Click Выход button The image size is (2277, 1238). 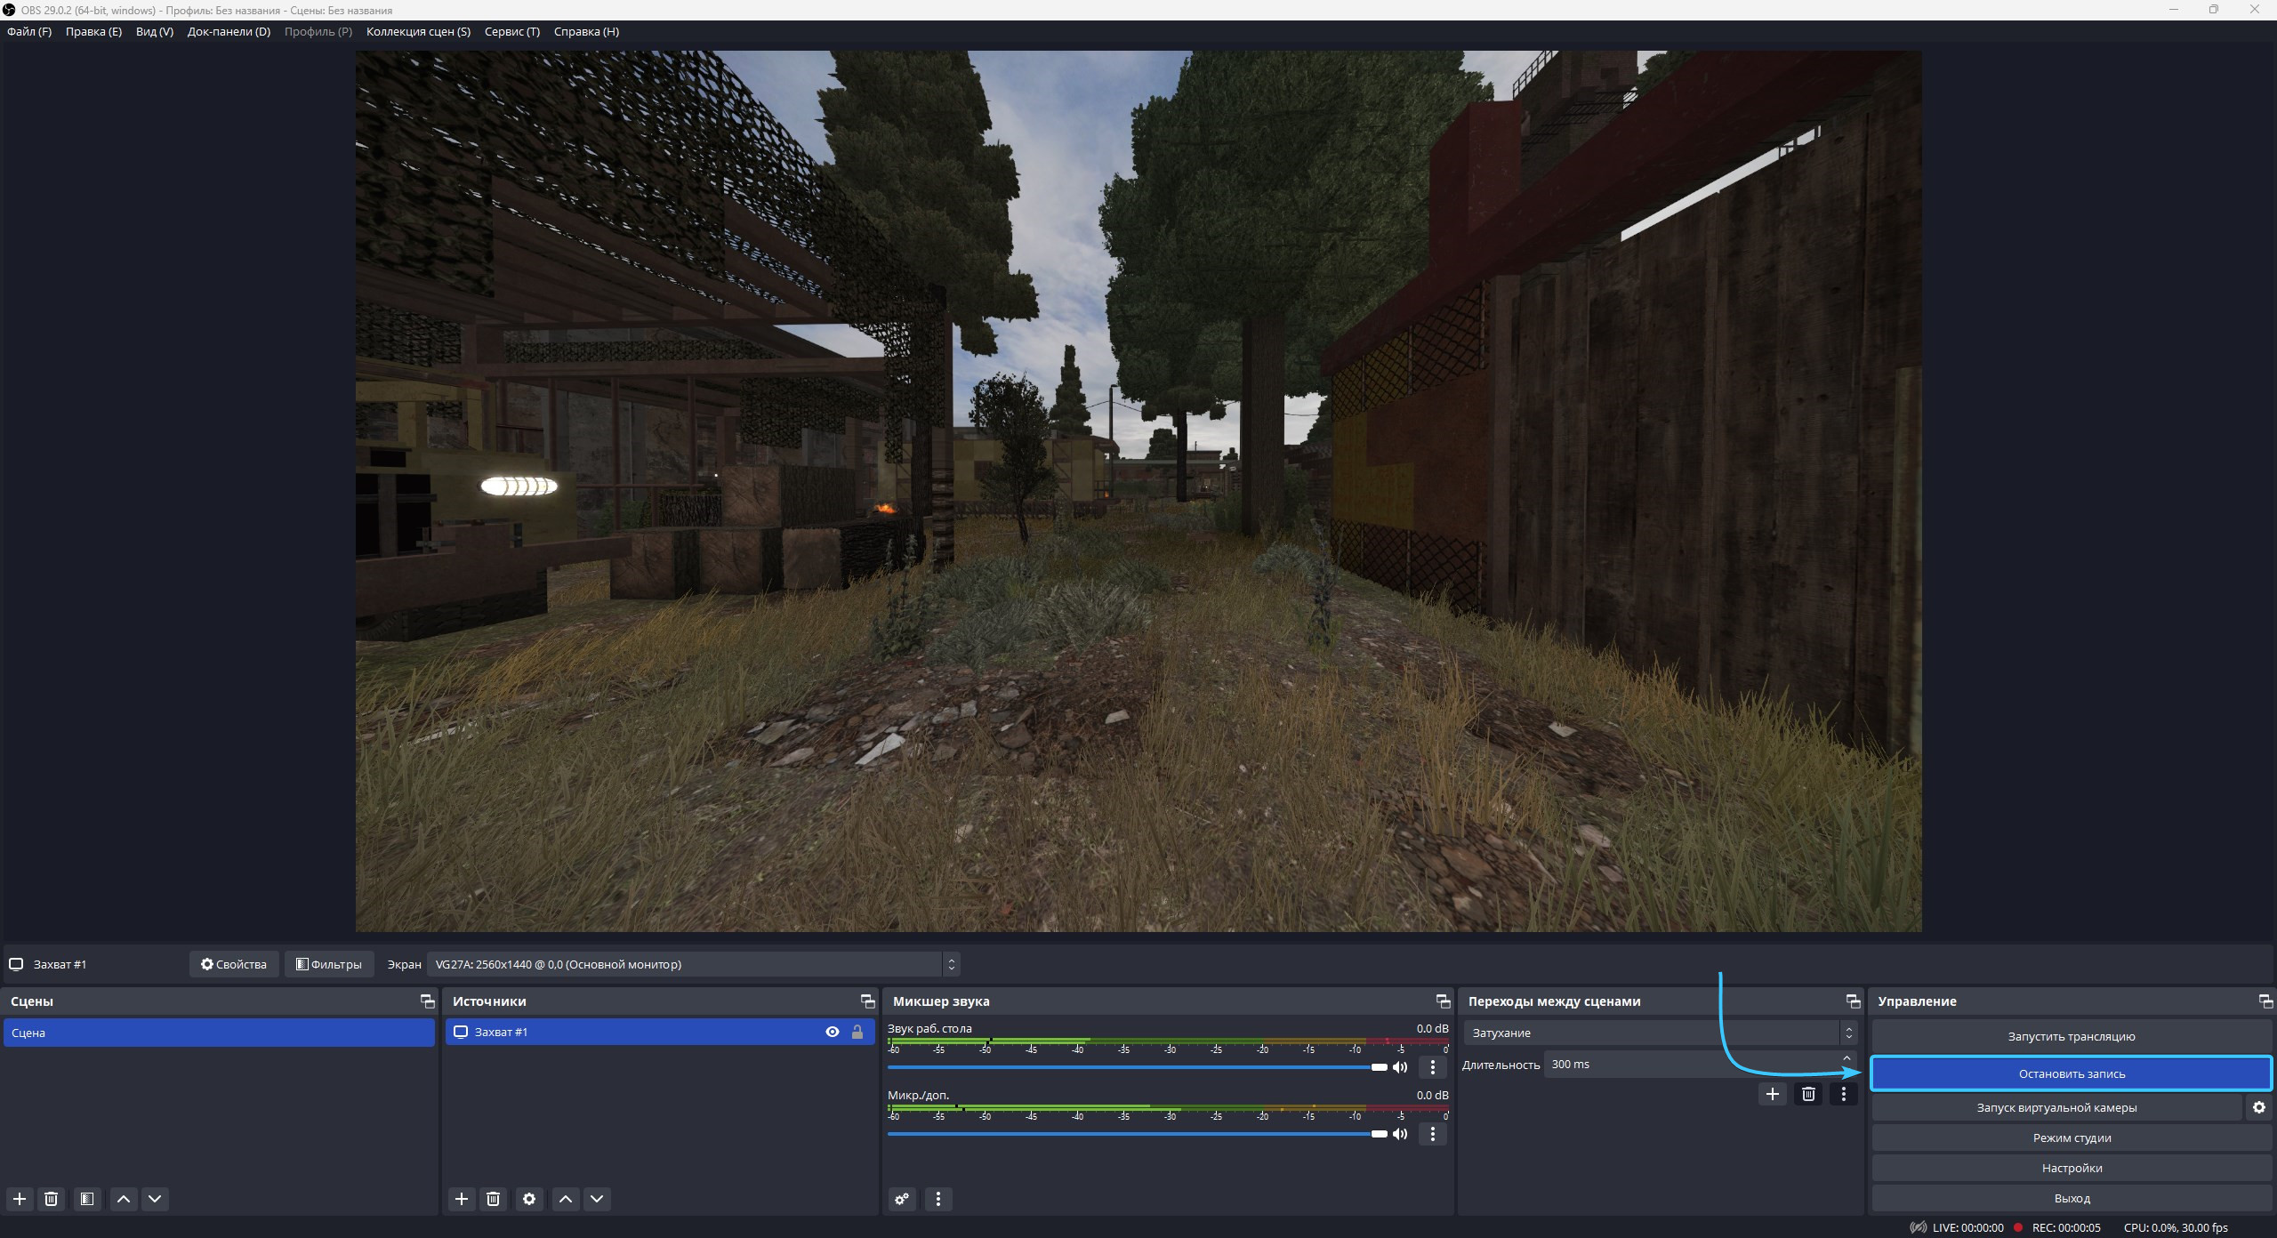point(2072,1198)
